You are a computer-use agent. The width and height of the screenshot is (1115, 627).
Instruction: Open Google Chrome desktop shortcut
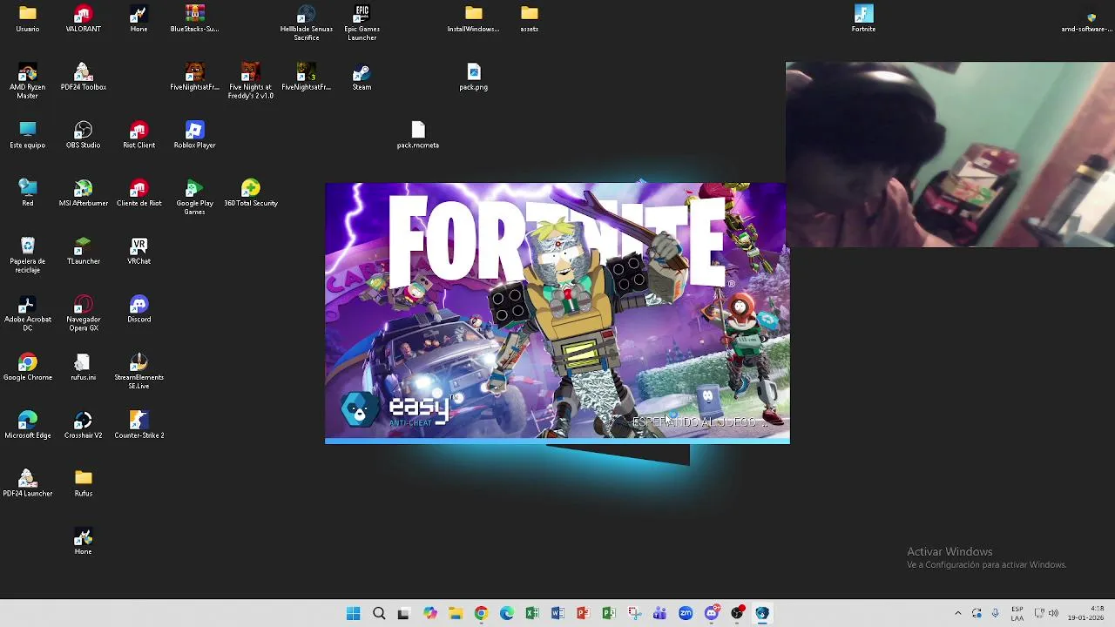27,367
